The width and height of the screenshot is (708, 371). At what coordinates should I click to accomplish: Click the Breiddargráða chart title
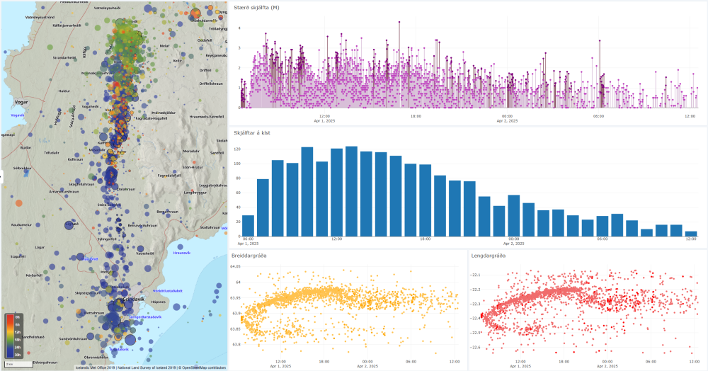pyautogui.click(x=249, y=255)
